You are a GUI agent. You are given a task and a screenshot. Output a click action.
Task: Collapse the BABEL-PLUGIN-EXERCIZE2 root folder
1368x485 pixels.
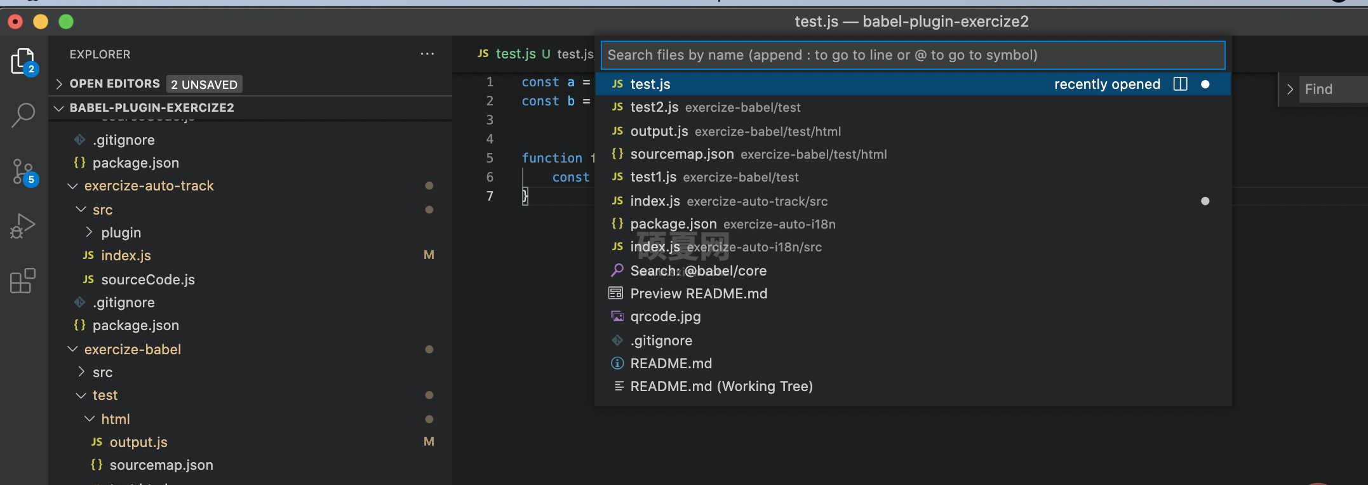point(59,108)
